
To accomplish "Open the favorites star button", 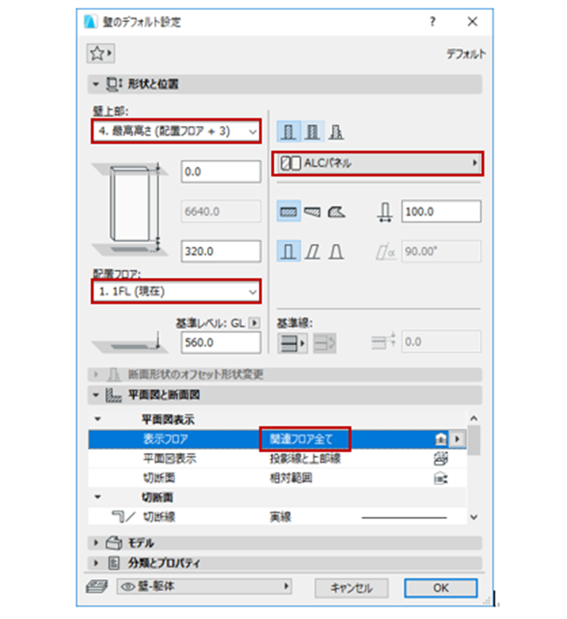I will (x=101, y=53).
